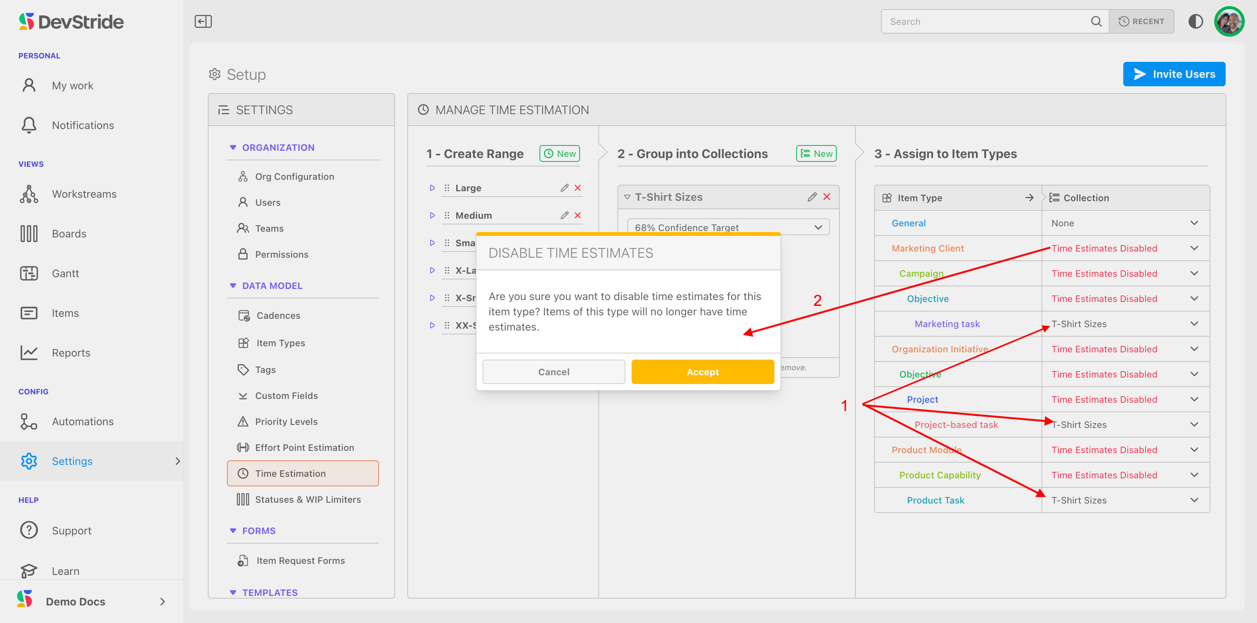Click the Invite Users button
1257x623 pixels.
point(1174,74)
